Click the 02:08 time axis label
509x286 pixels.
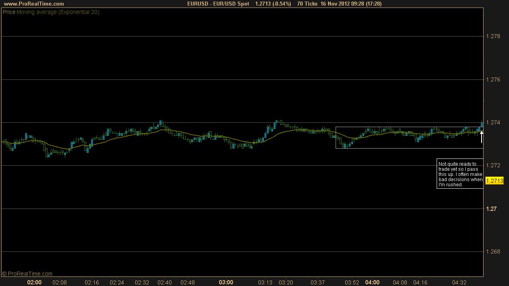point(60,282)
